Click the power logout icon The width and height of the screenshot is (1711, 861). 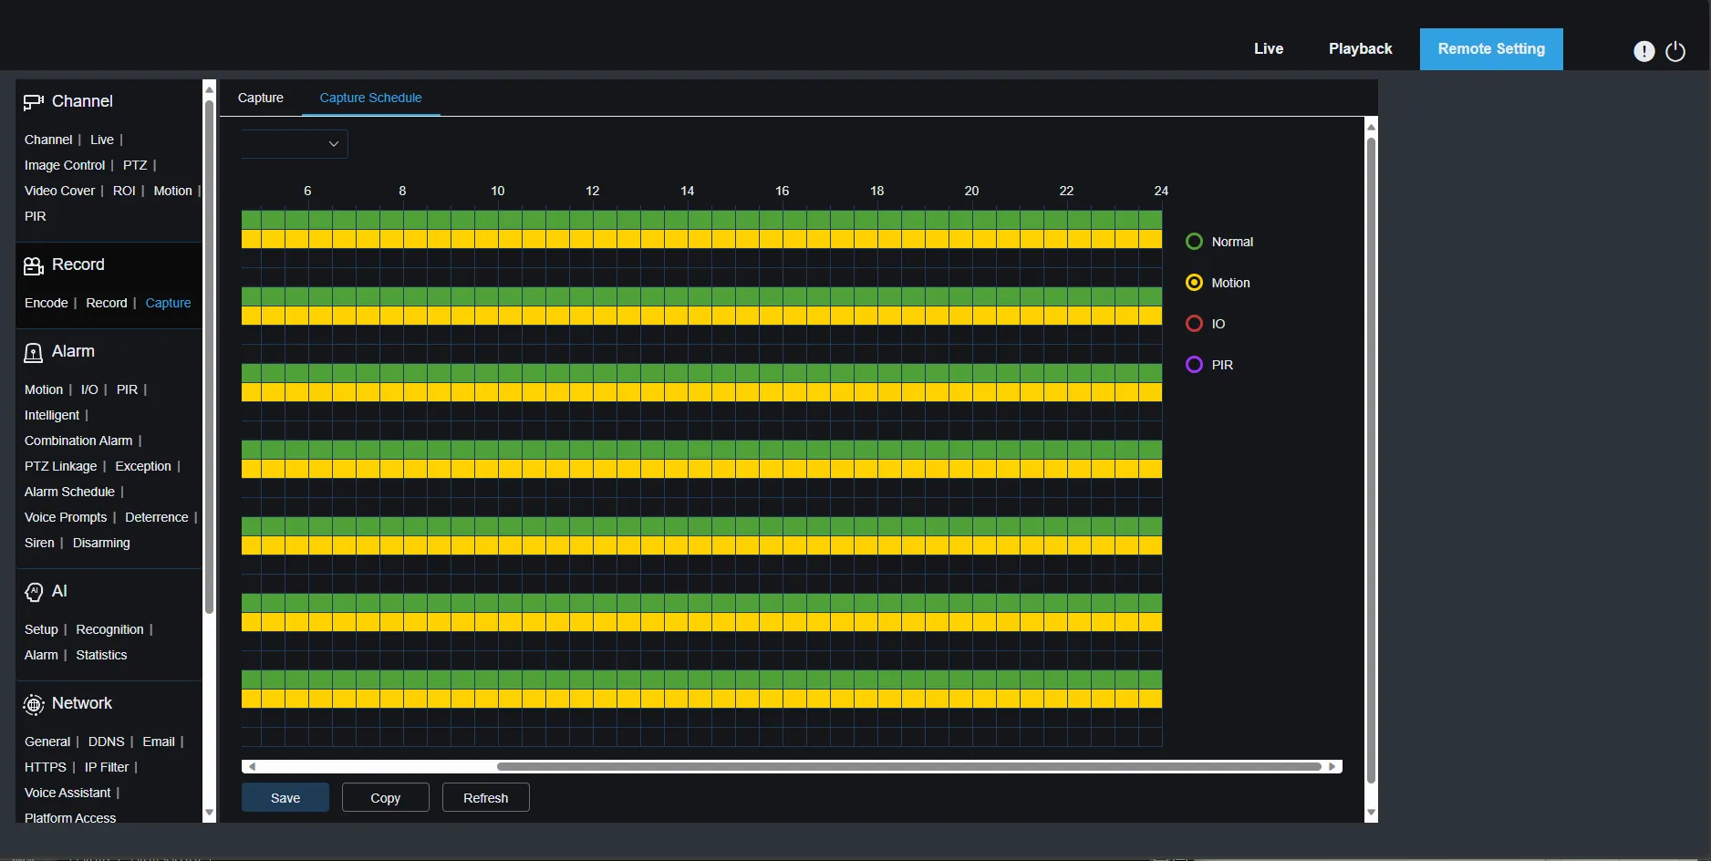1676,51
